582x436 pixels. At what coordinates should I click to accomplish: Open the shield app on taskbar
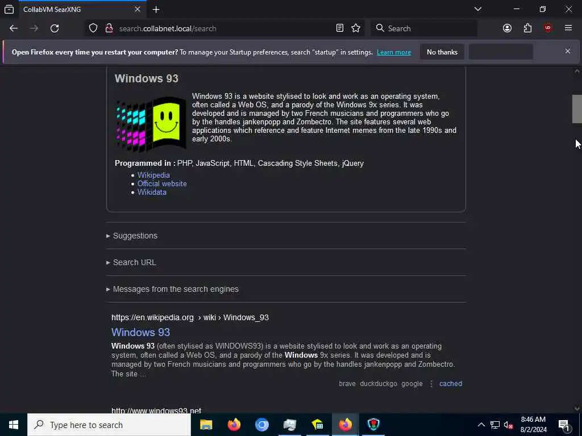(373, 425)
